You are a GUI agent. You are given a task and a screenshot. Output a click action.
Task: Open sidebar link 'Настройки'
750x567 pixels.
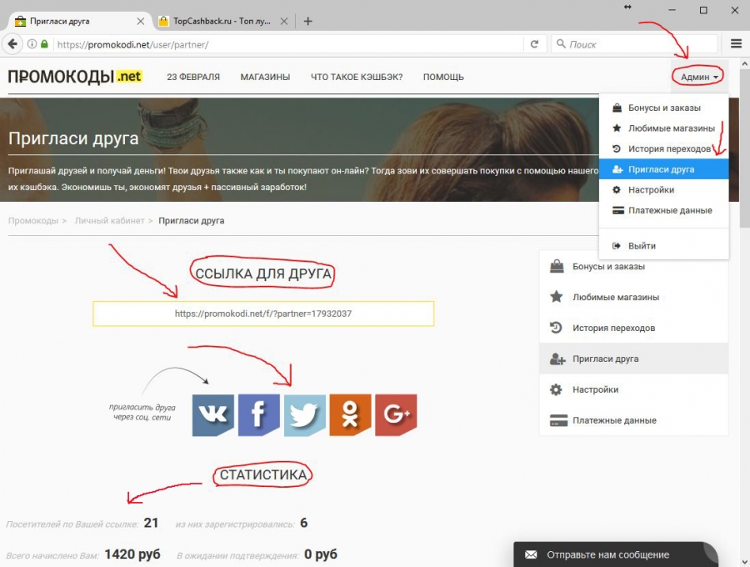click(634, 389)
